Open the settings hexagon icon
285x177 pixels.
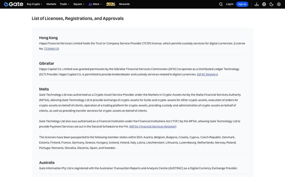(279, 4)
